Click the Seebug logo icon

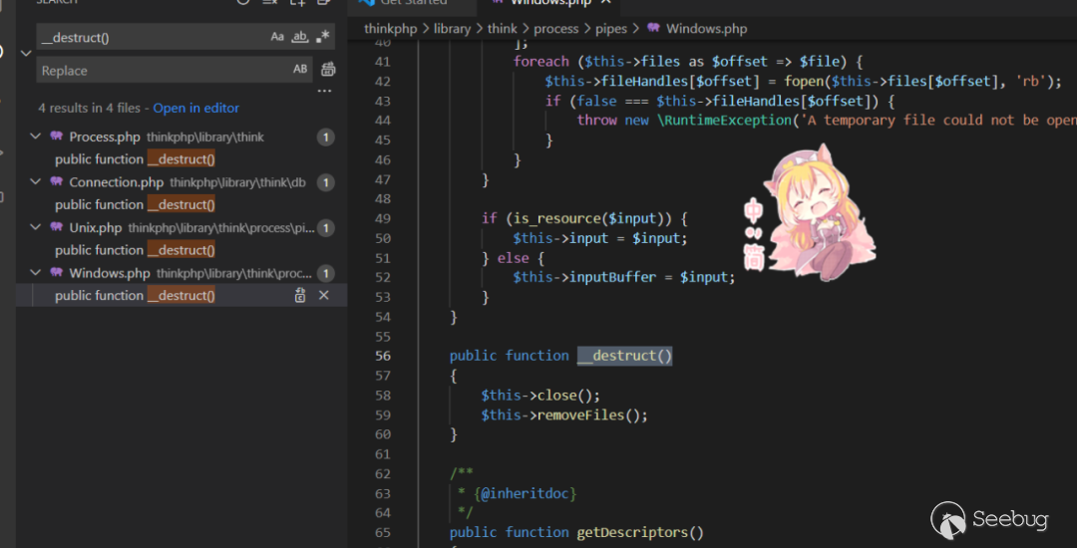(948, 521)
